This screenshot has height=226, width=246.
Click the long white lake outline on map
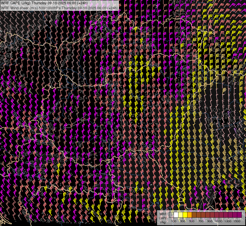pos(76,121)
